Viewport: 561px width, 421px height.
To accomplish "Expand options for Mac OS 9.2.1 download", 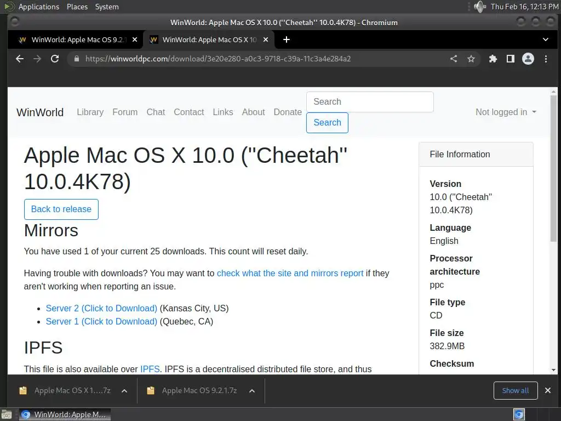I will [x=252, y=391].
